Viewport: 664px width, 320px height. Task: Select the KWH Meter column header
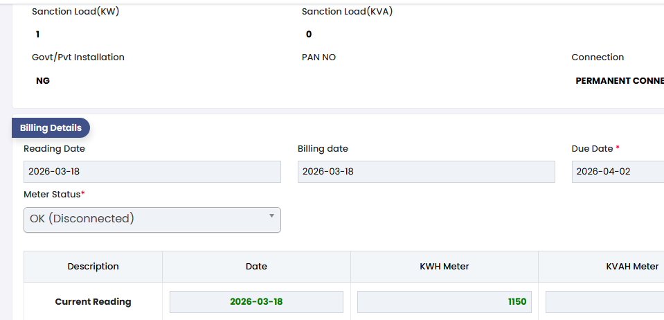click(444, 267)
